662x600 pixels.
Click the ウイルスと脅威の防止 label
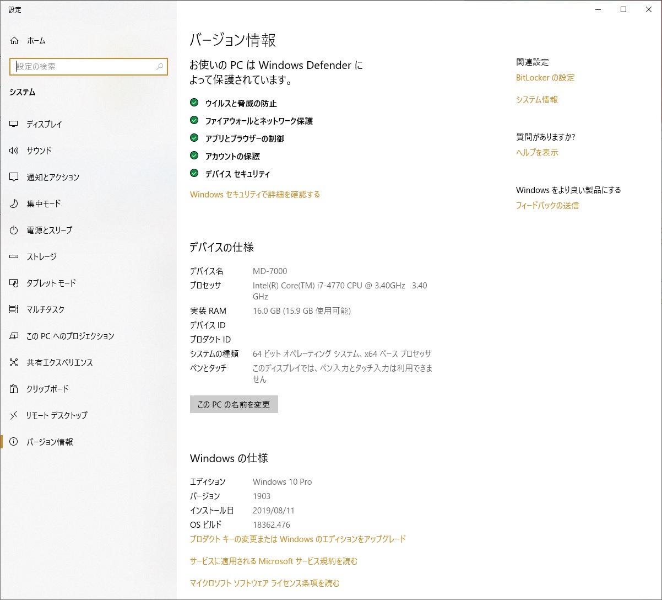coord(241,104)
